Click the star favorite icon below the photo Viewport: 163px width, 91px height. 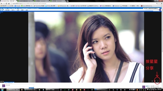(152, 81)
